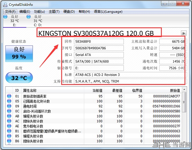Click the 良好 99 % health status button

(x=19, y=54)
